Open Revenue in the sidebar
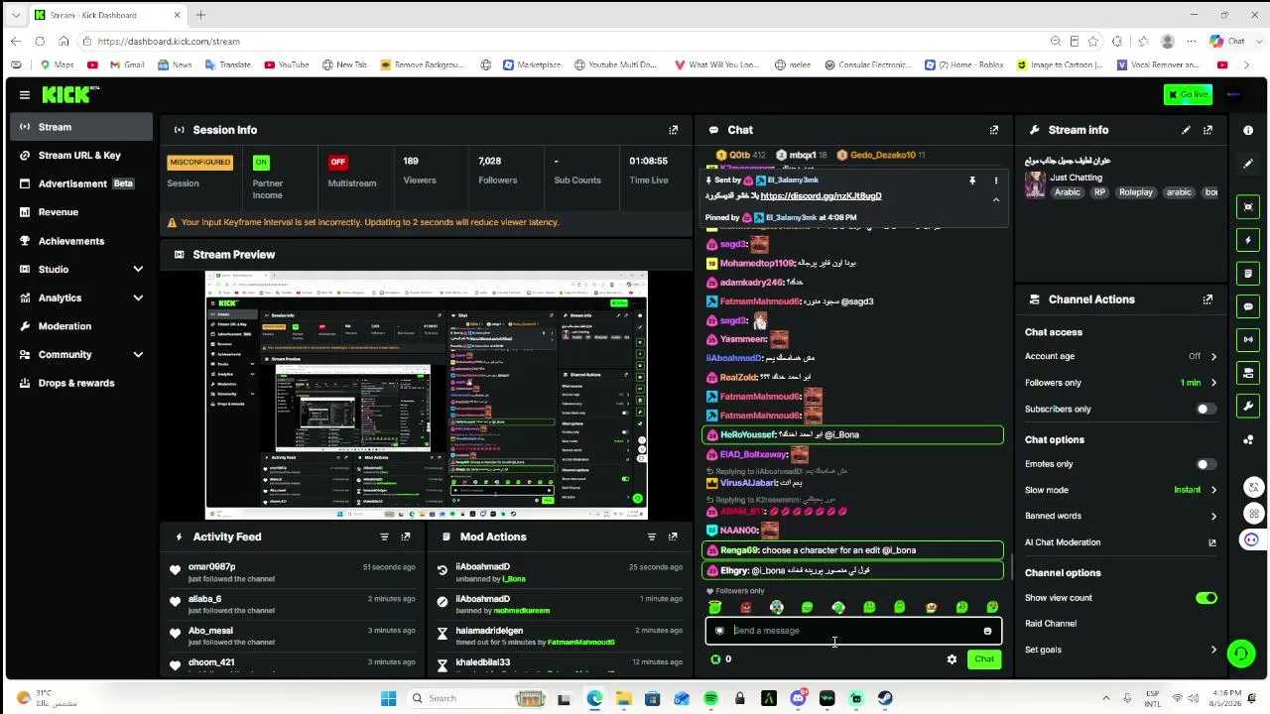Screen dimensions: 1270x714 tap(81, 212)
